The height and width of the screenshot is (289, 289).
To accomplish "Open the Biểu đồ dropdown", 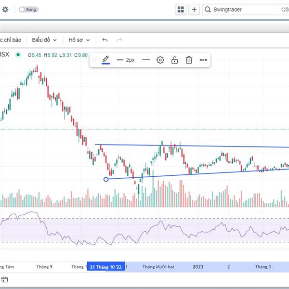I will (x=44, y=40).
